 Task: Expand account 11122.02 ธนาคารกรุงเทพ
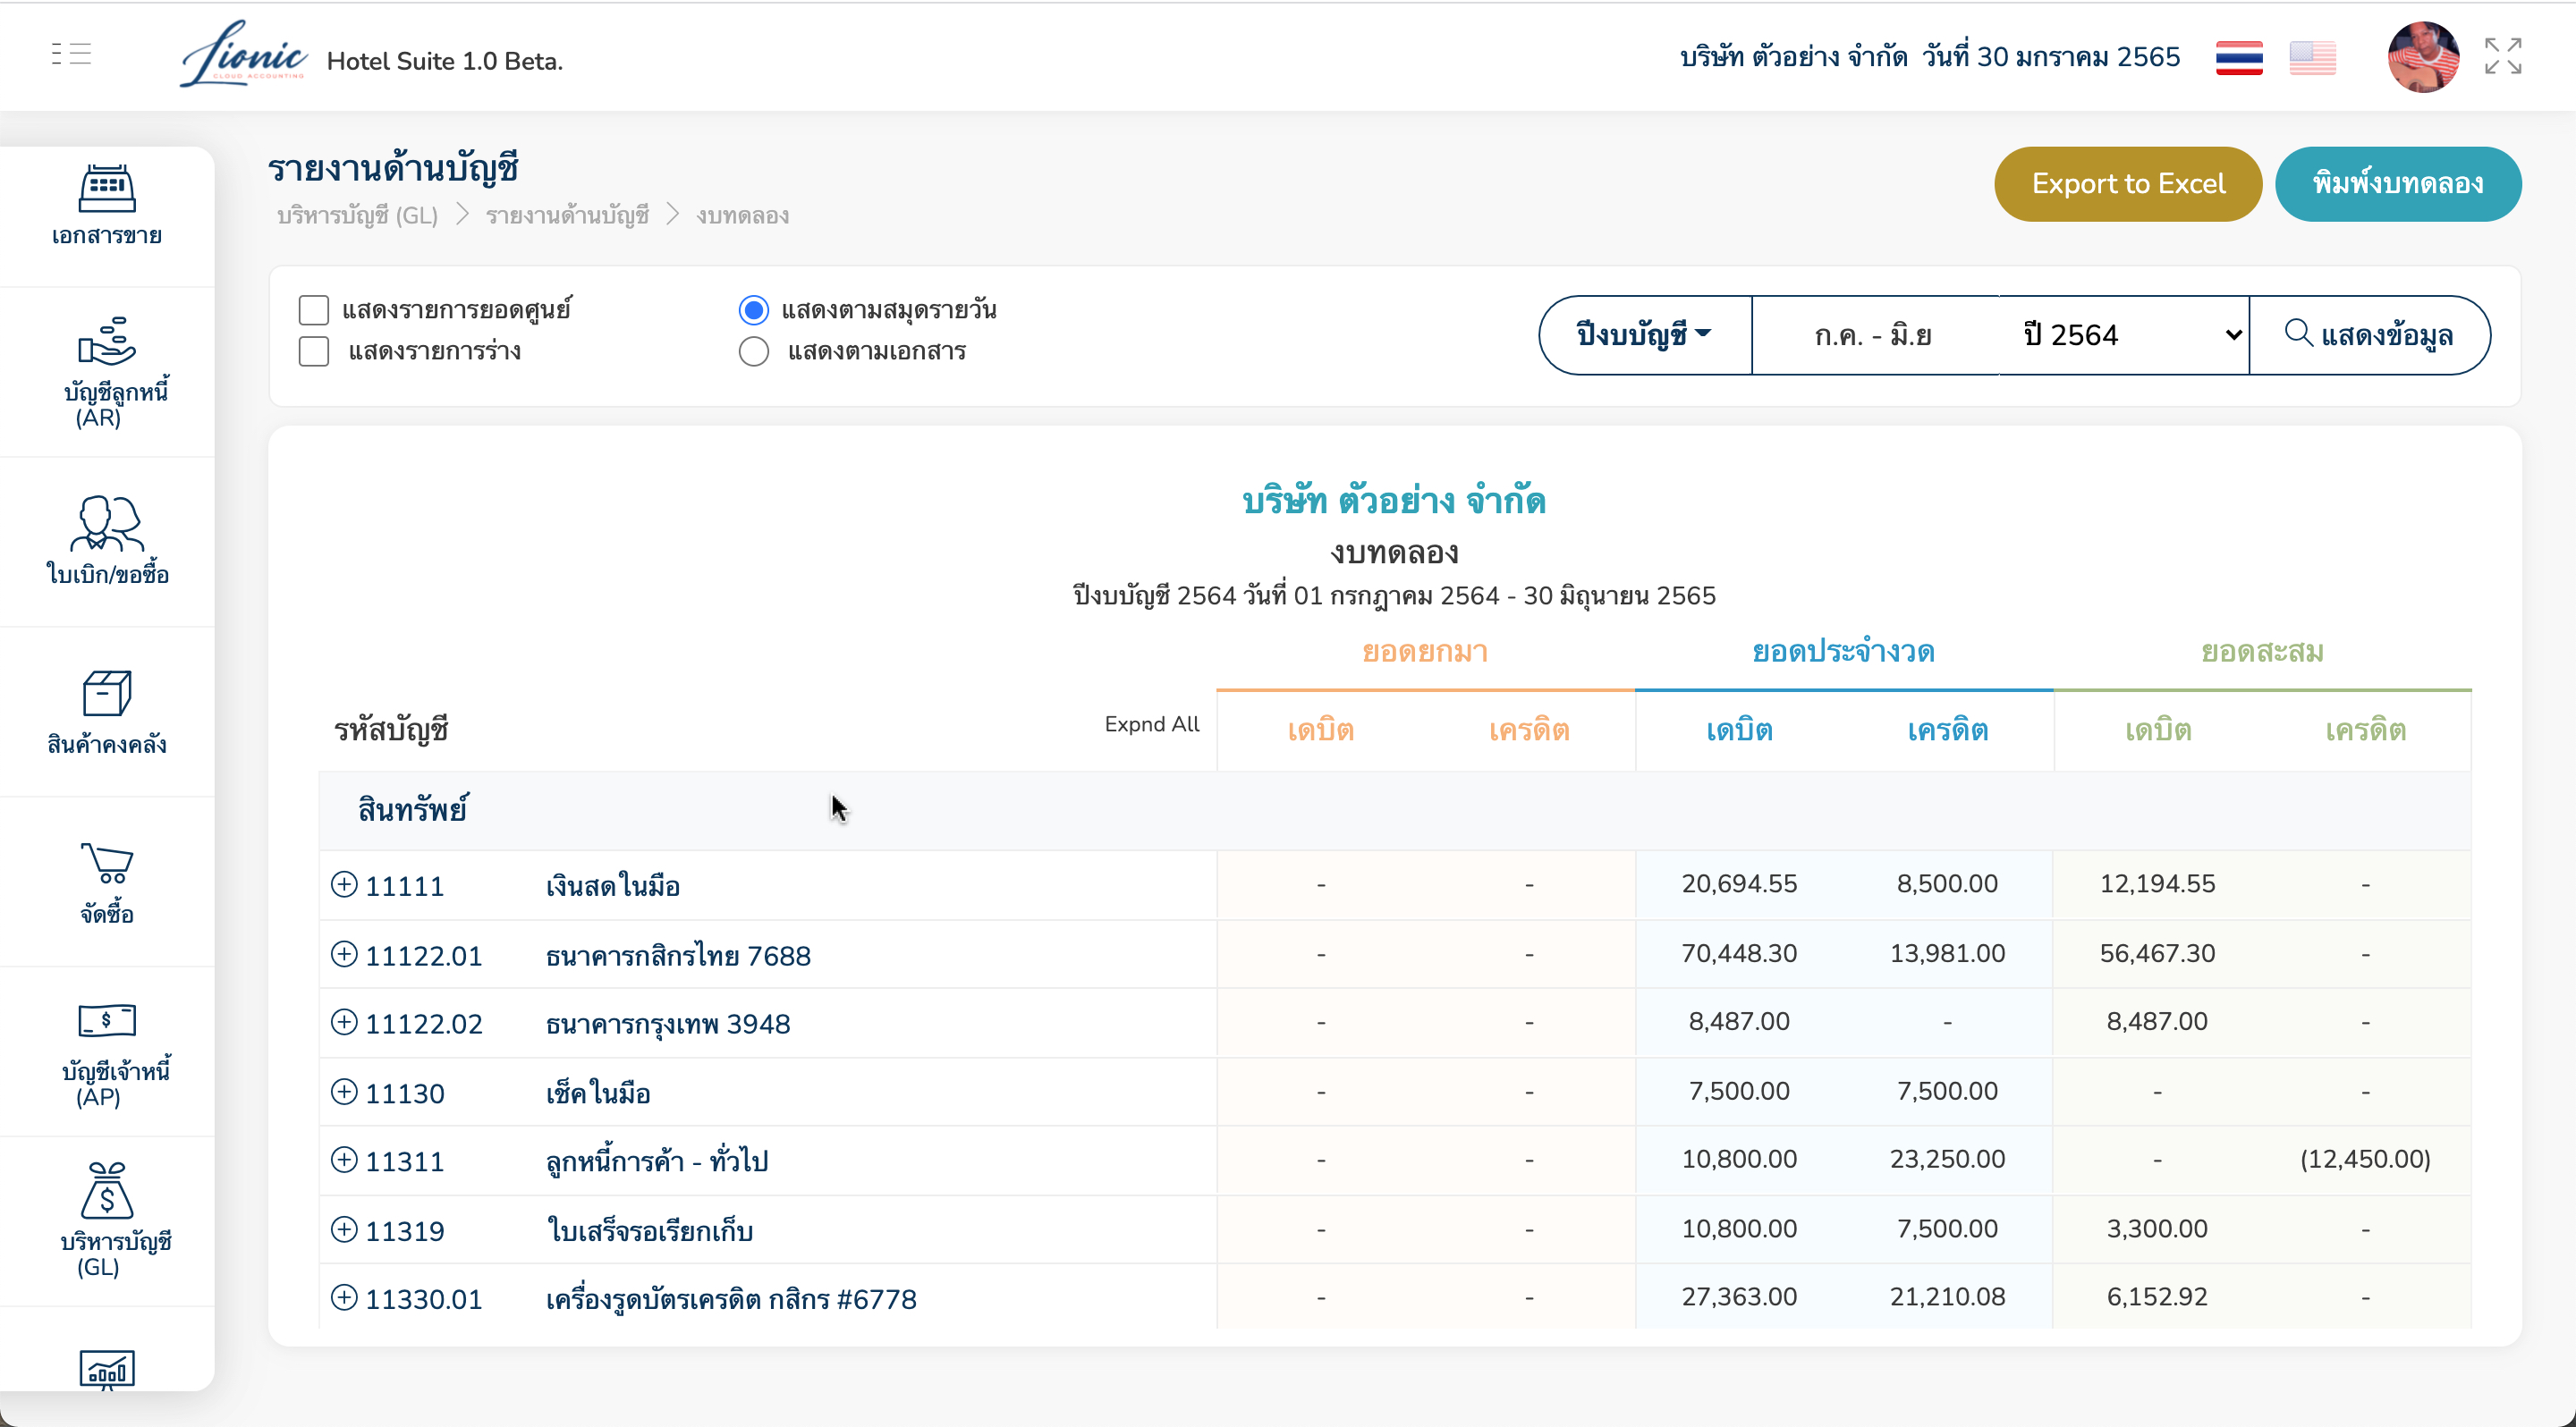[x=344, y=1022]
